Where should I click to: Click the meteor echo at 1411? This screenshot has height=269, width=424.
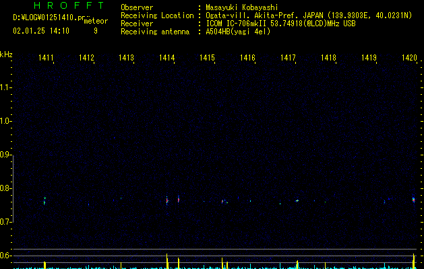(x=44, y=200)
